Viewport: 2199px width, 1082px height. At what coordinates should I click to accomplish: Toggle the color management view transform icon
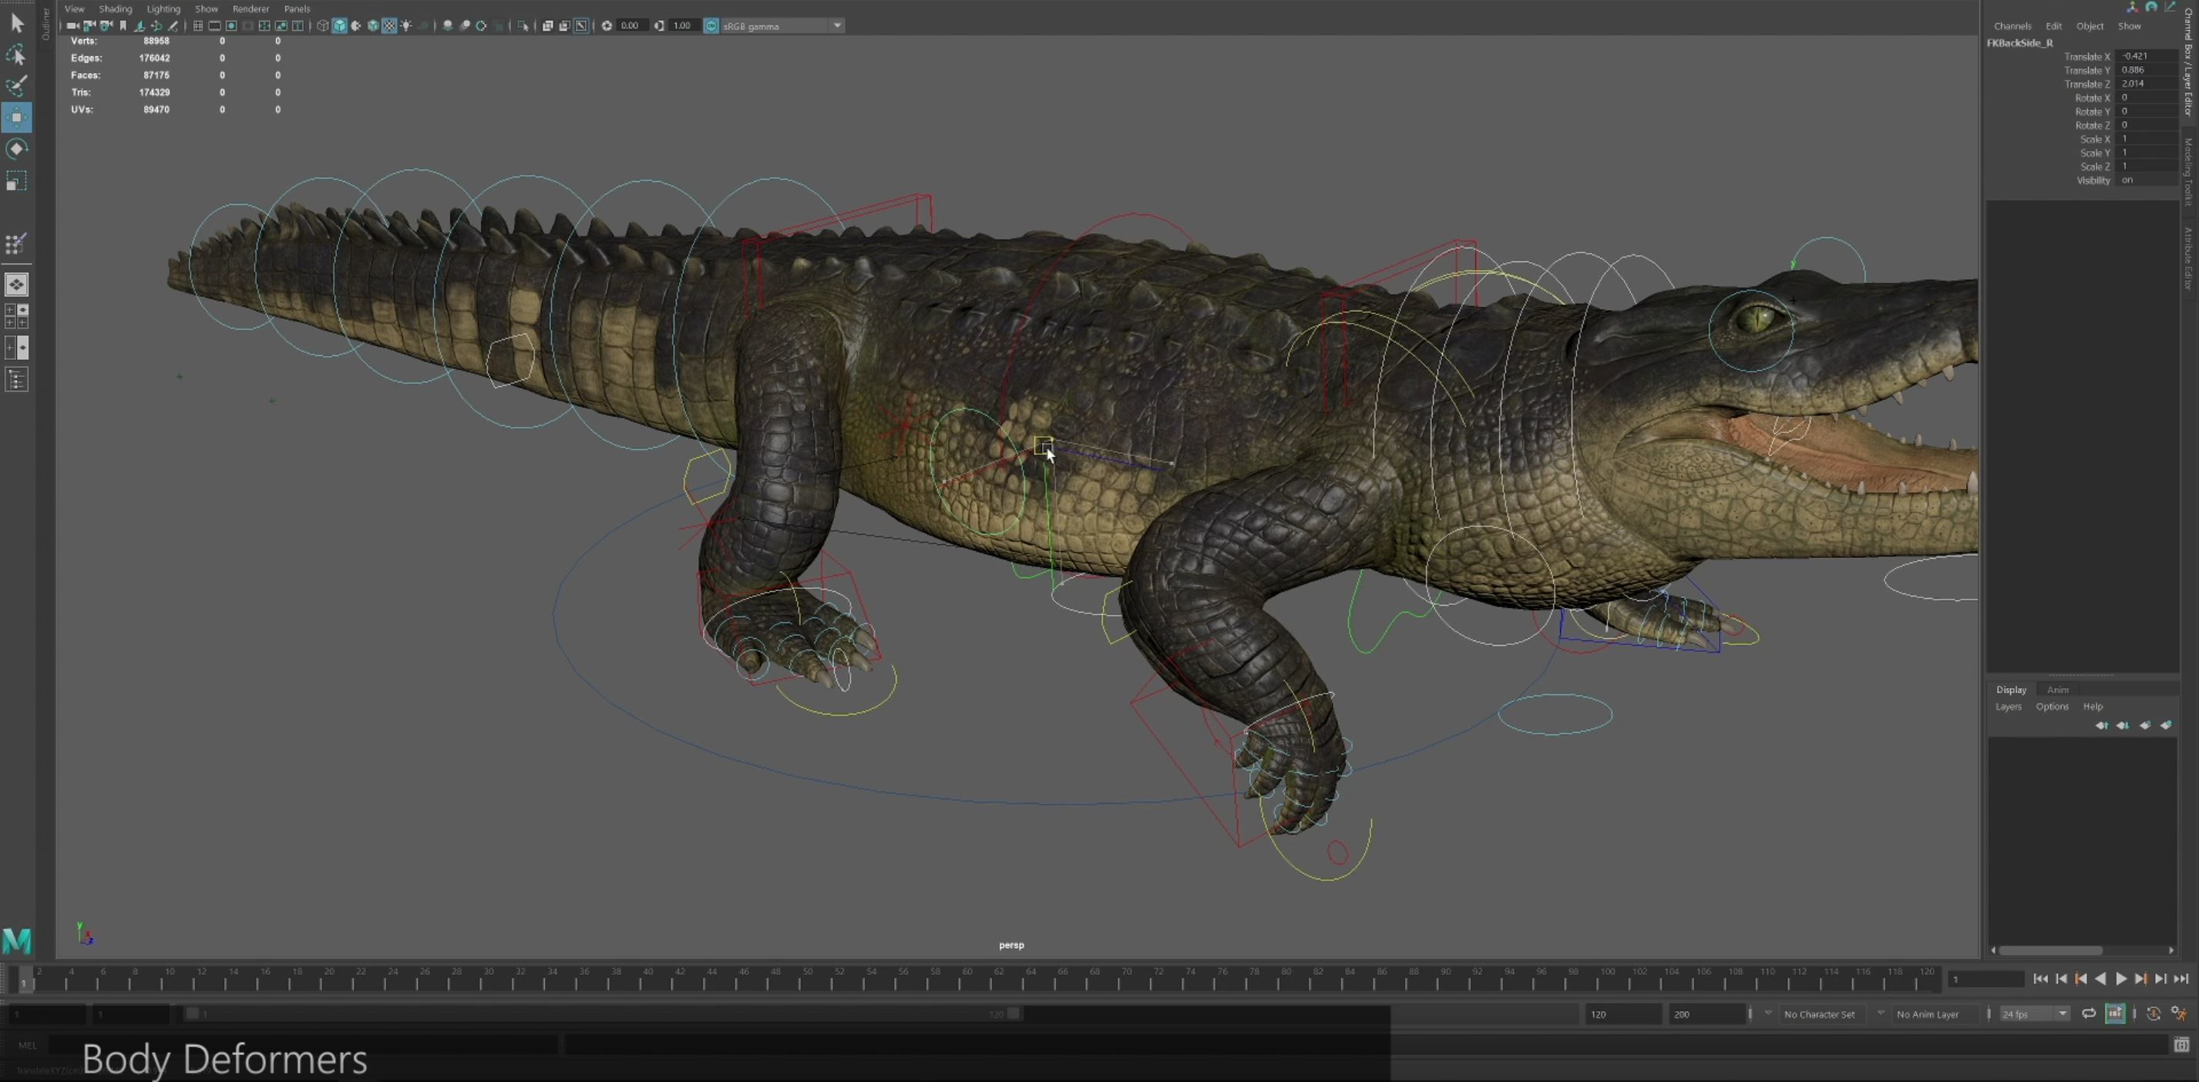tap(711, 25)
